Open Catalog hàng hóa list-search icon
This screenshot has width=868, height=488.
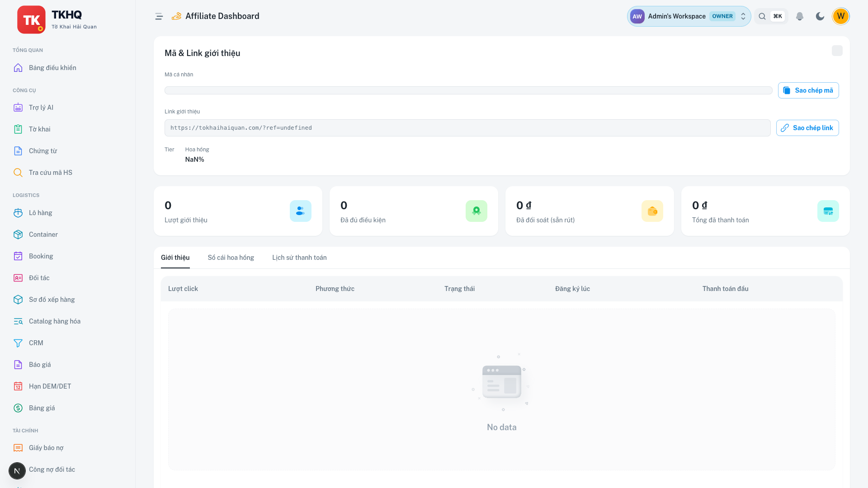[18, 321]
